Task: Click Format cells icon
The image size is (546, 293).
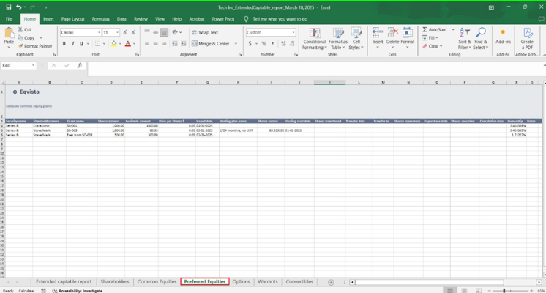Action: [x=407, y=33]
